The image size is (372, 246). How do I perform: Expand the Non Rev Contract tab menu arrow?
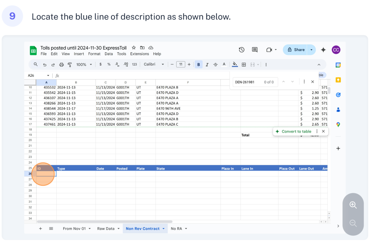[x=163, y=229]
